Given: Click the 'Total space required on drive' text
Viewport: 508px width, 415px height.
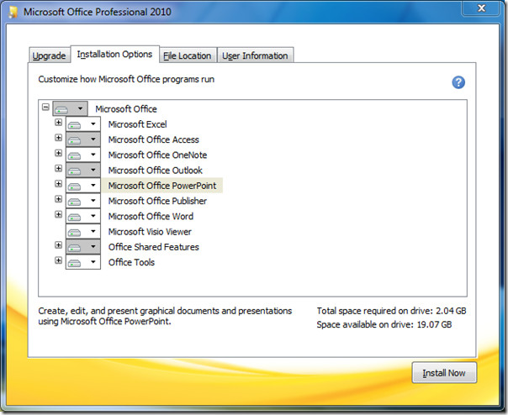Looking at the screenshot, I should pos(391,311).
